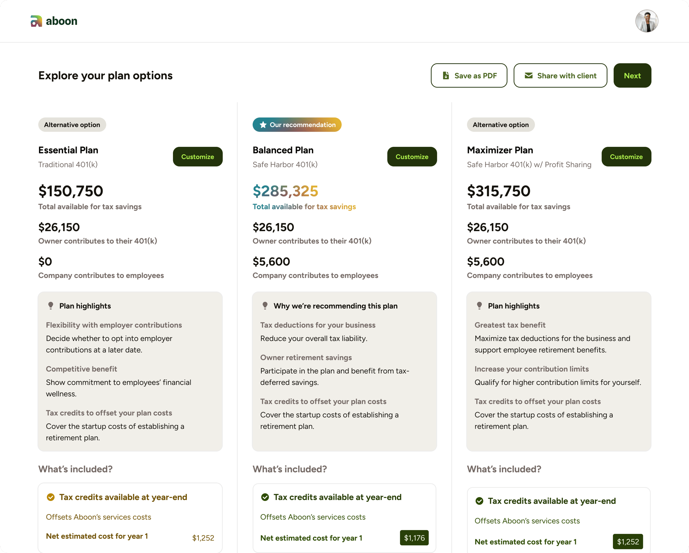The width and height of the screenshot is (689, 553).
Task: Click the Our recommendation badge
Action: [297, 125]
